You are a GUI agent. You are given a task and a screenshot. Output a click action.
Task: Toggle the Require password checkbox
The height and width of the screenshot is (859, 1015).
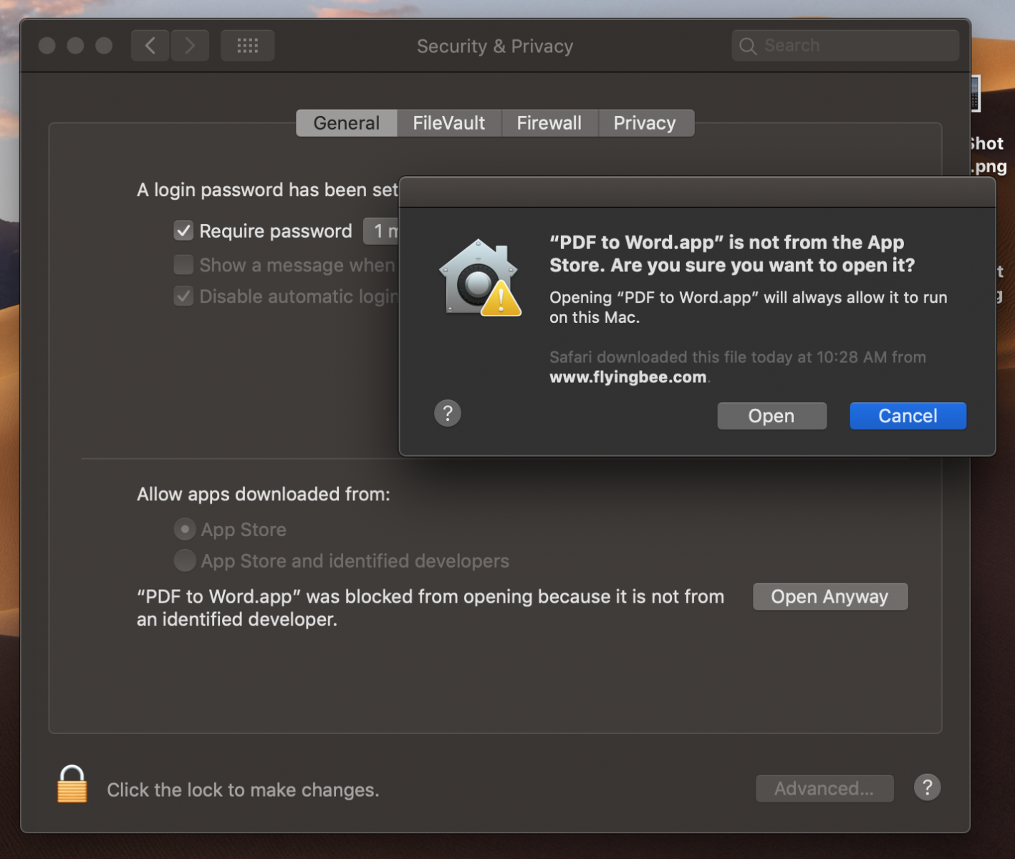coord(184,230)
